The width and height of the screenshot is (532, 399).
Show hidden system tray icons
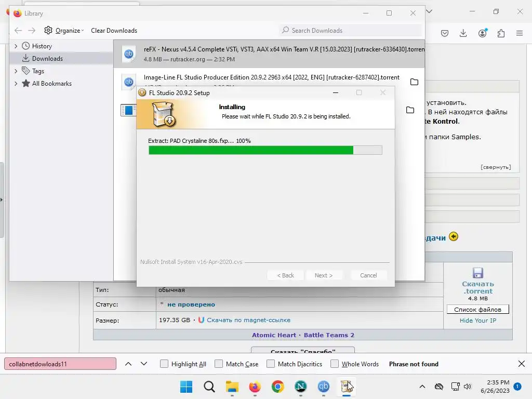click(422, 387)
